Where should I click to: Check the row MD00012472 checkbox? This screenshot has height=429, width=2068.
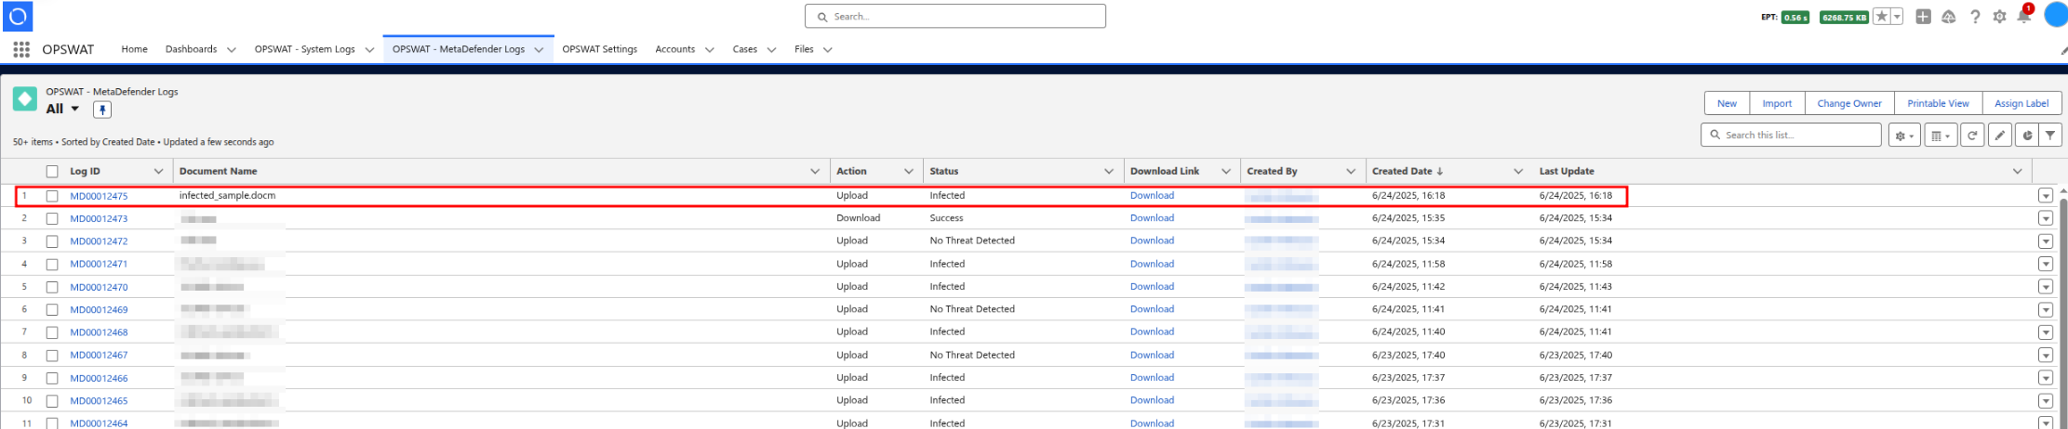(52, 241)
